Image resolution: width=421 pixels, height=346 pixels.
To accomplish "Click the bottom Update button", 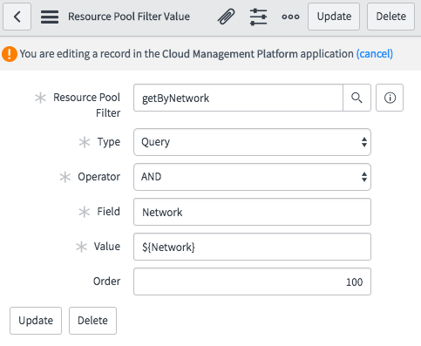I will (36, 321).
